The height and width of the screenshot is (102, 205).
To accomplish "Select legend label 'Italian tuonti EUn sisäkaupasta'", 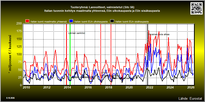I will coord(132,22).
